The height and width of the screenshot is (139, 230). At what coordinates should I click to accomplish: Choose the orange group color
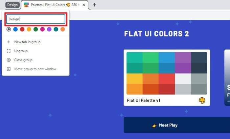click(x=63, y=29)
